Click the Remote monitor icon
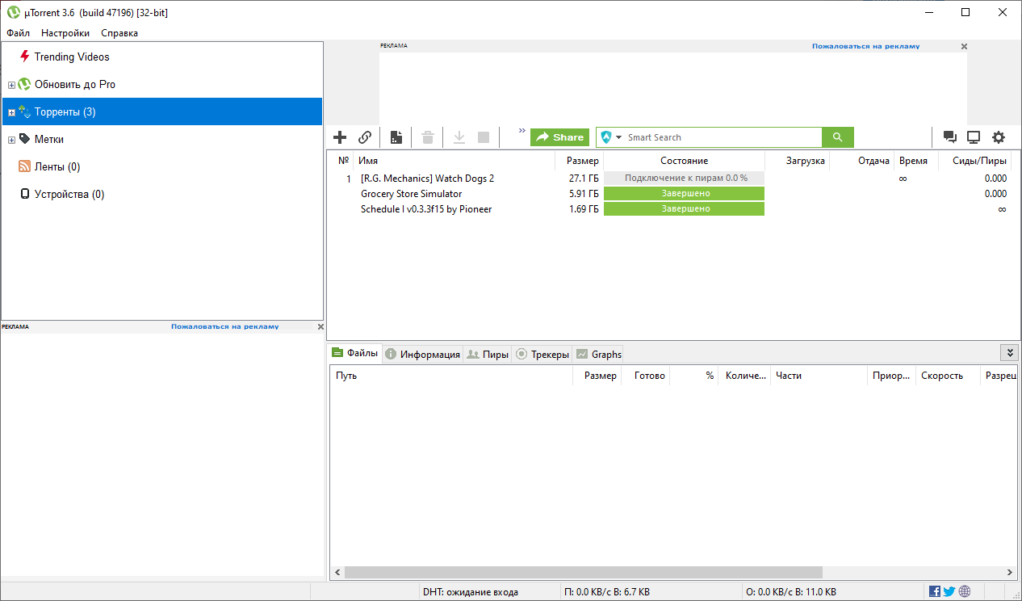Screen dimensions: 1022x601 point(974,137)
